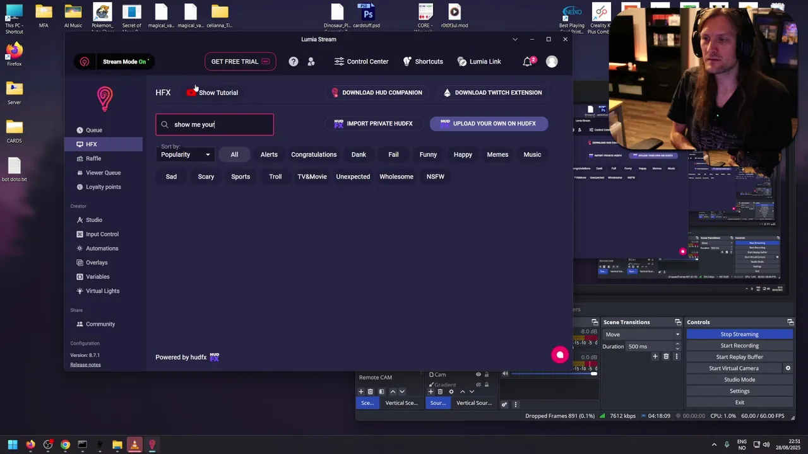The height and width of the screenshot is (454, 808).
Task: Add a scene in OBS scenes dock
Action: click(x=361, y=392)
